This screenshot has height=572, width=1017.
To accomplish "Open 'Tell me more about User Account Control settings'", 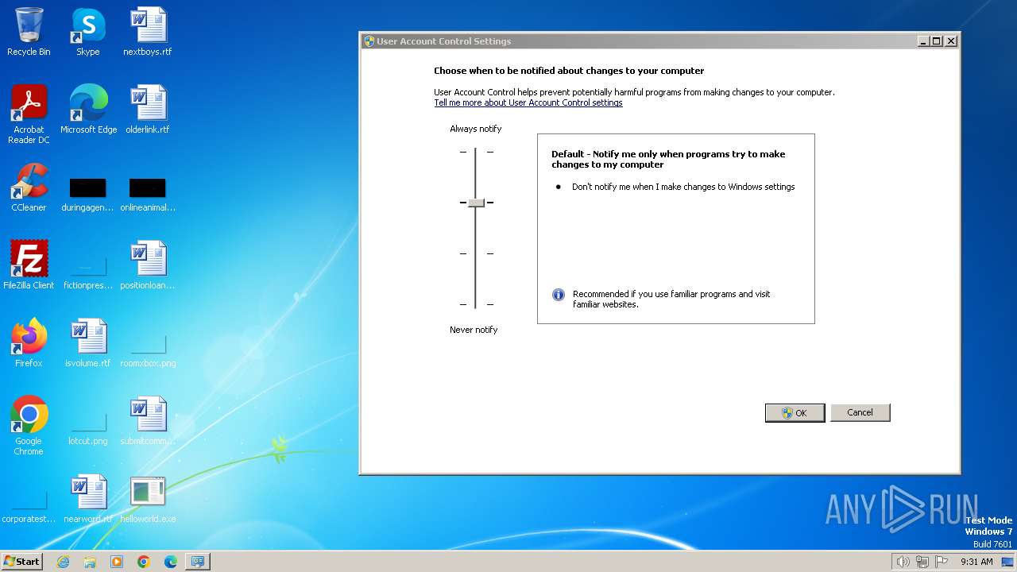I will pos(528,102).
